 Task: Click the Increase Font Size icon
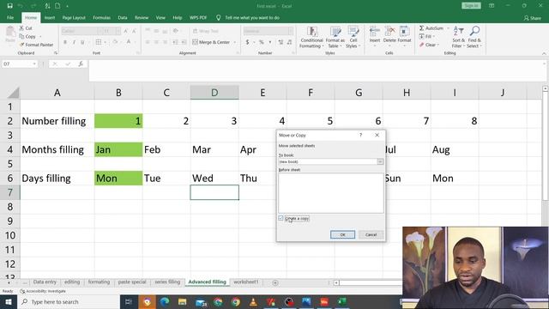(126, 31)
